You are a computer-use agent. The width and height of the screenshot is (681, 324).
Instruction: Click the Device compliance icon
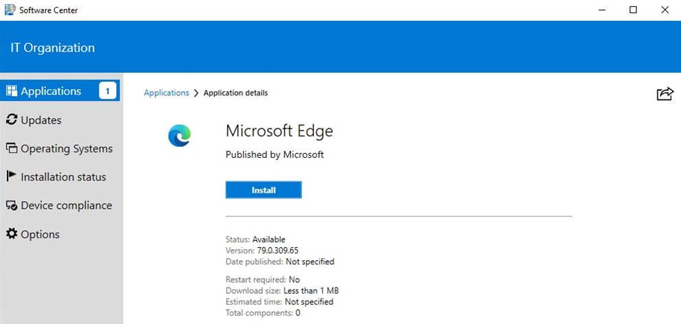[x=12, y=205]
